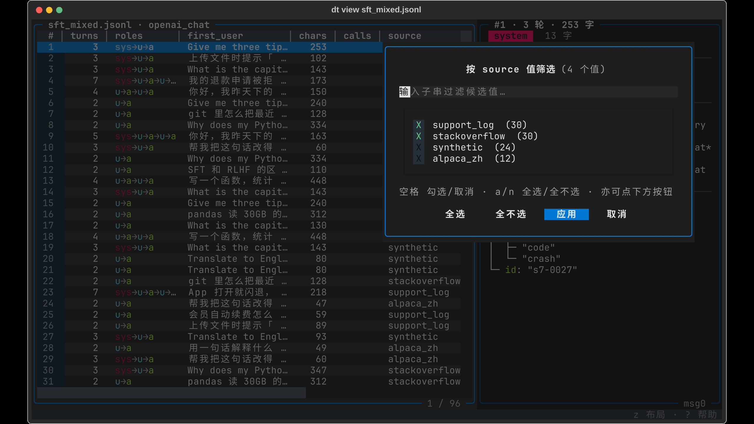Click the turns column header
The width and height of the screenshot is (754, 424).
tap(84, 36)
